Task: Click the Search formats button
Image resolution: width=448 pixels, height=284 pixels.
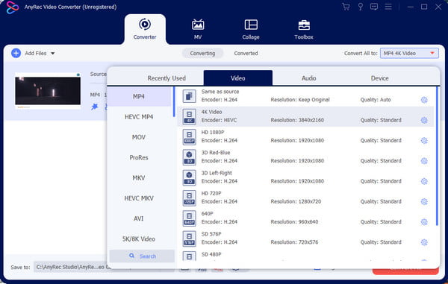Action: (x=142, y=256)
